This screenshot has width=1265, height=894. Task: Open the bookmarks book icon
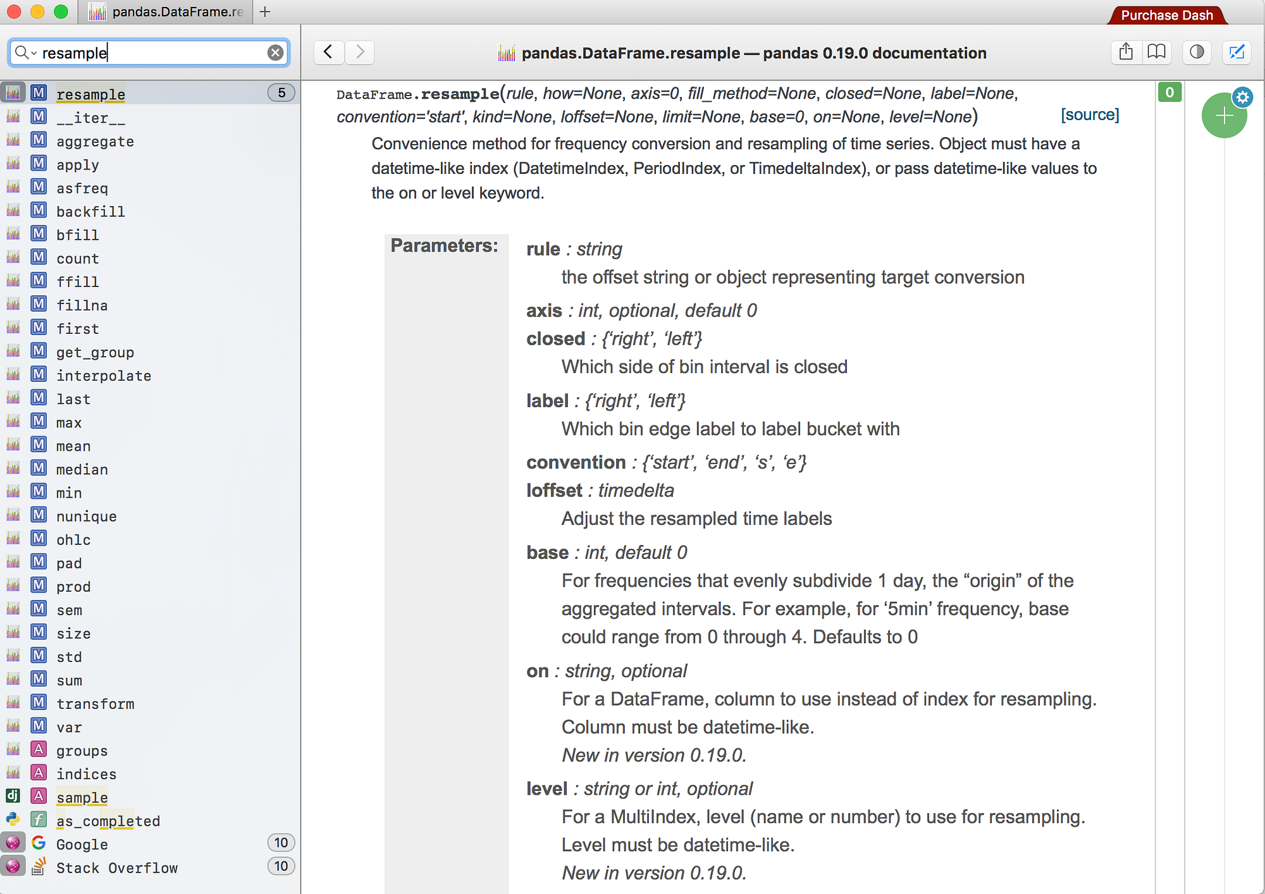click(1156, 52)
